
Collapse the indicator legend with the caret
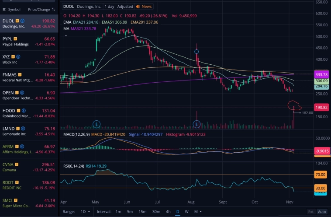pos(66,36)
